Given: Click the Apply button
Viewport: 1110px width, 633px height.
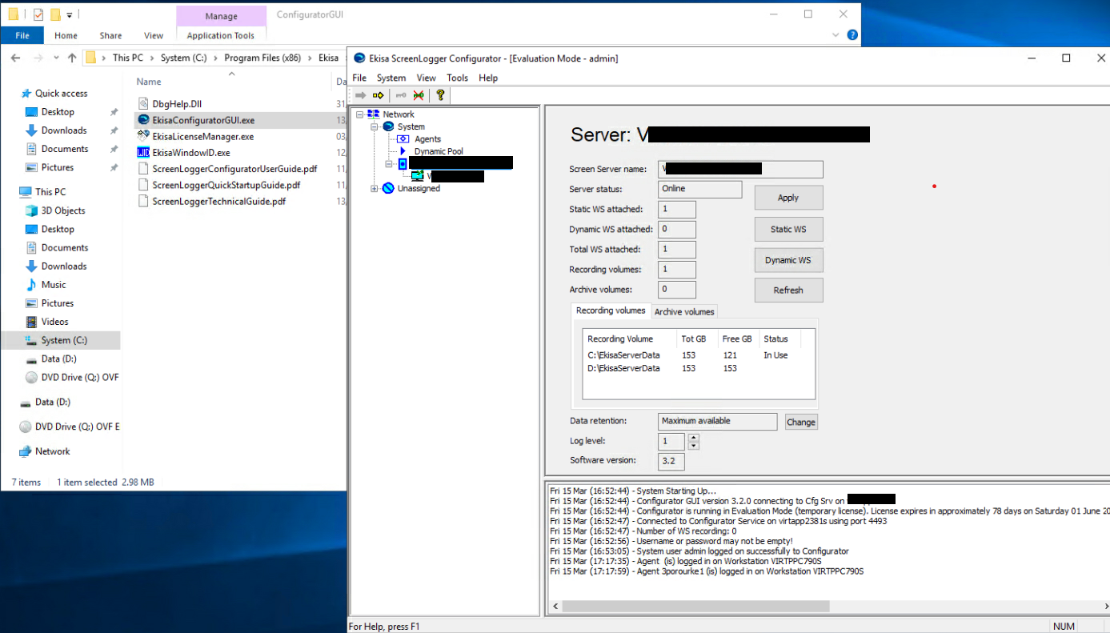Looking at the screenshot, I should [x=788, y=198].
